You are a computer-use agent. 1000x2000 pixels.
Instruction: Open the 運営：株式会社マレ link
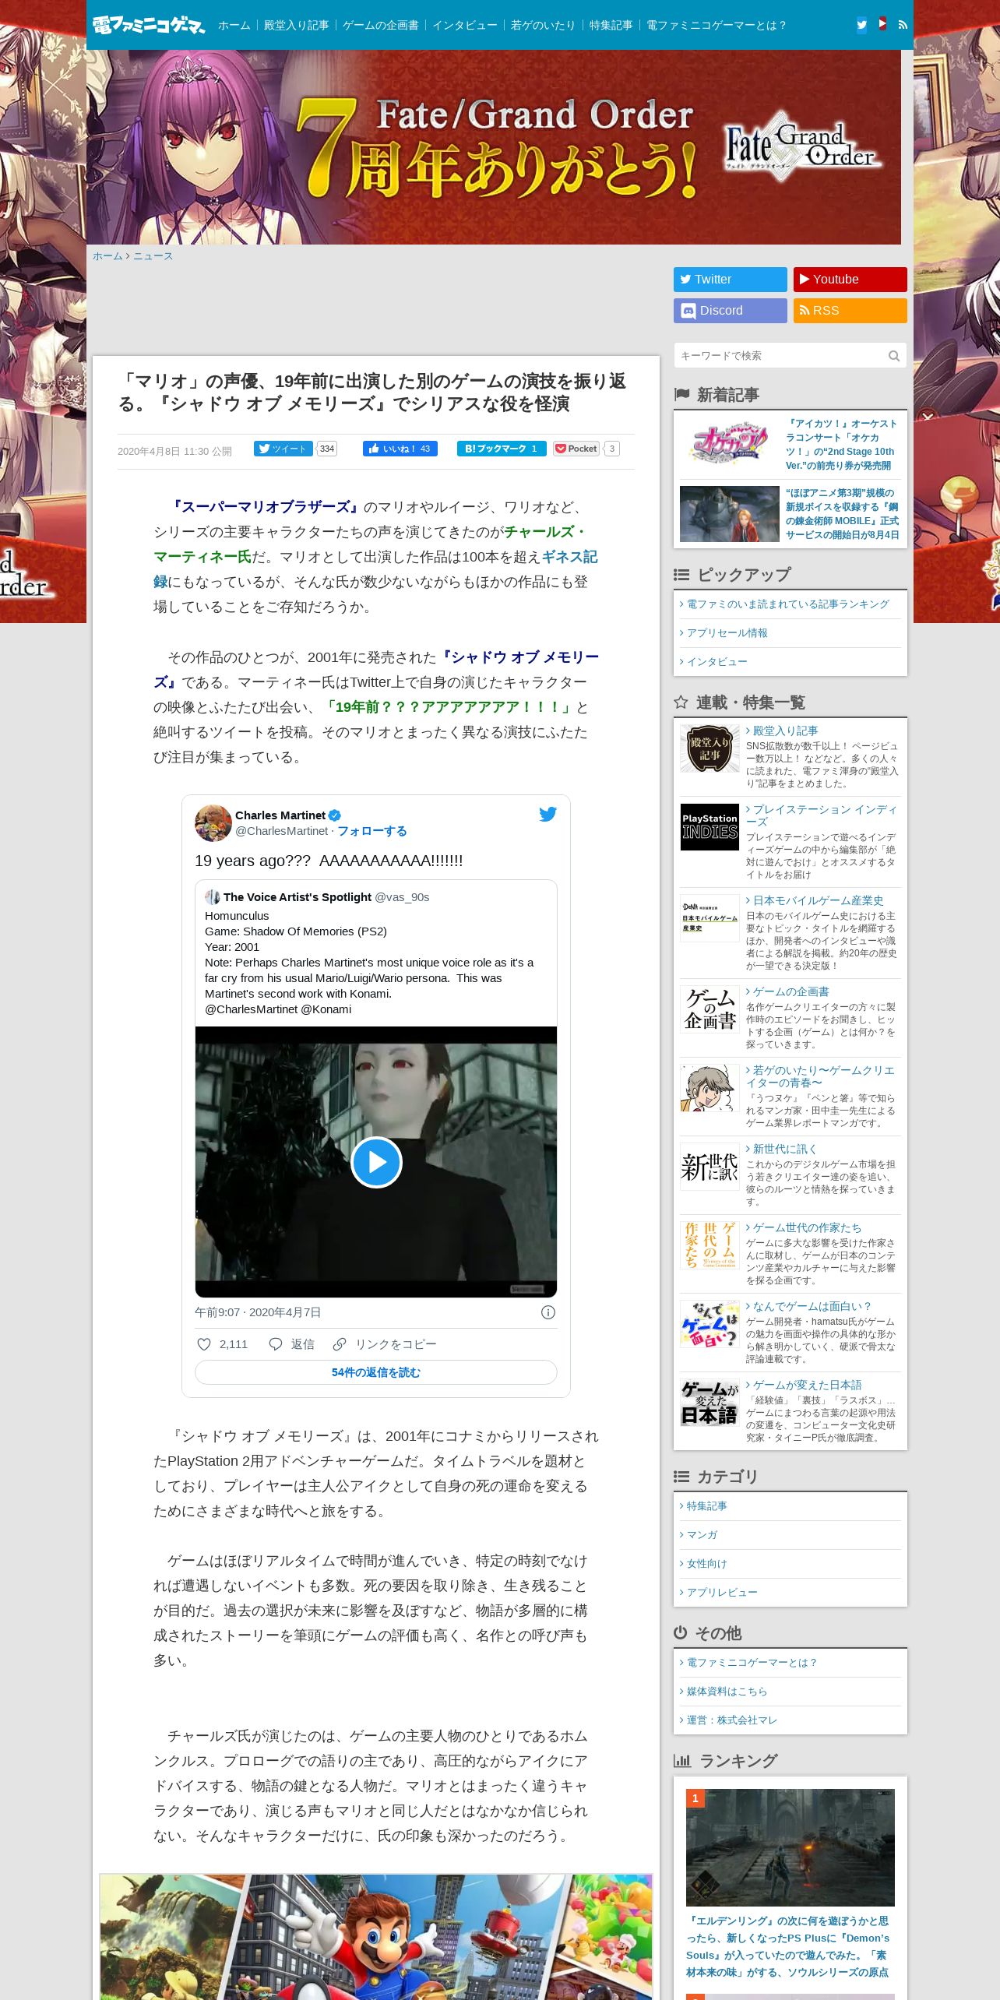click(731, 1720)
